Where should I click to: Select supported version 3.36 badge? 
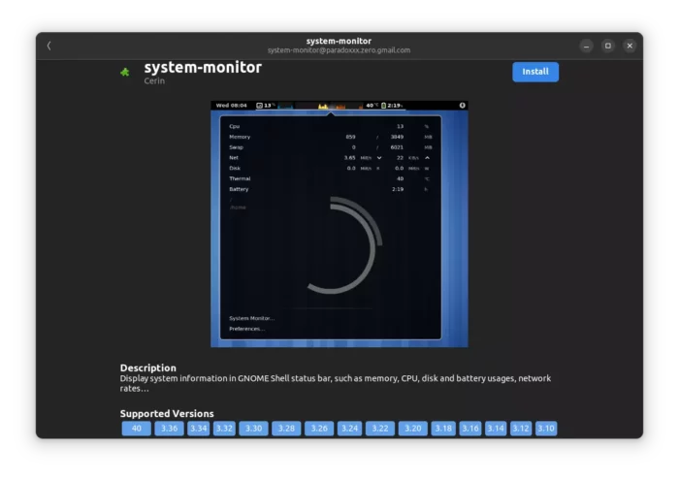click(x=170, y=429)
